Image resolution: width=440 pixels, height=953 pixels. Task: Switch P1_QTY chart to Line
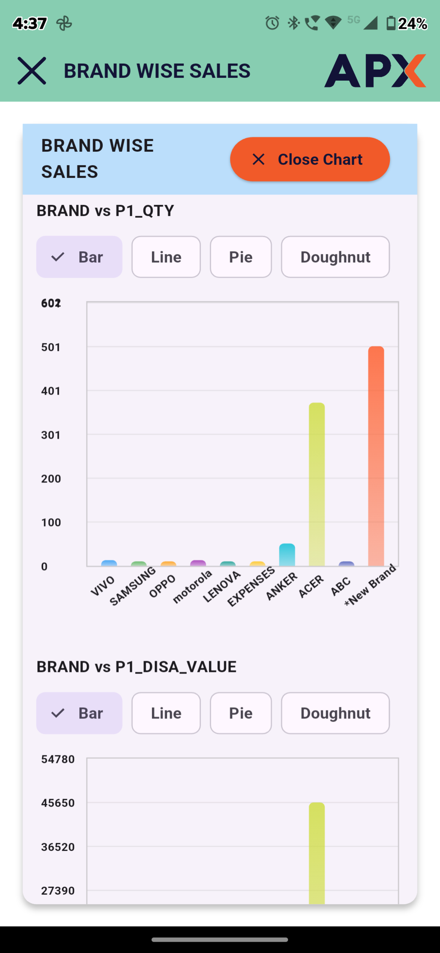point(166,257)
